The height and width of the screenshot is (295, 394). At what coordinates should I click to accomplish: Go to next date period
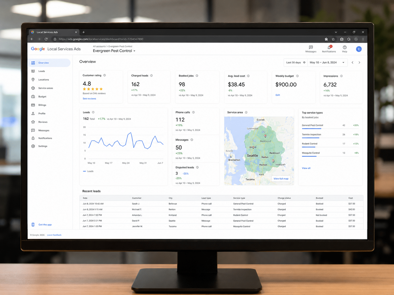pyautogui.click(x=359, y=62)
